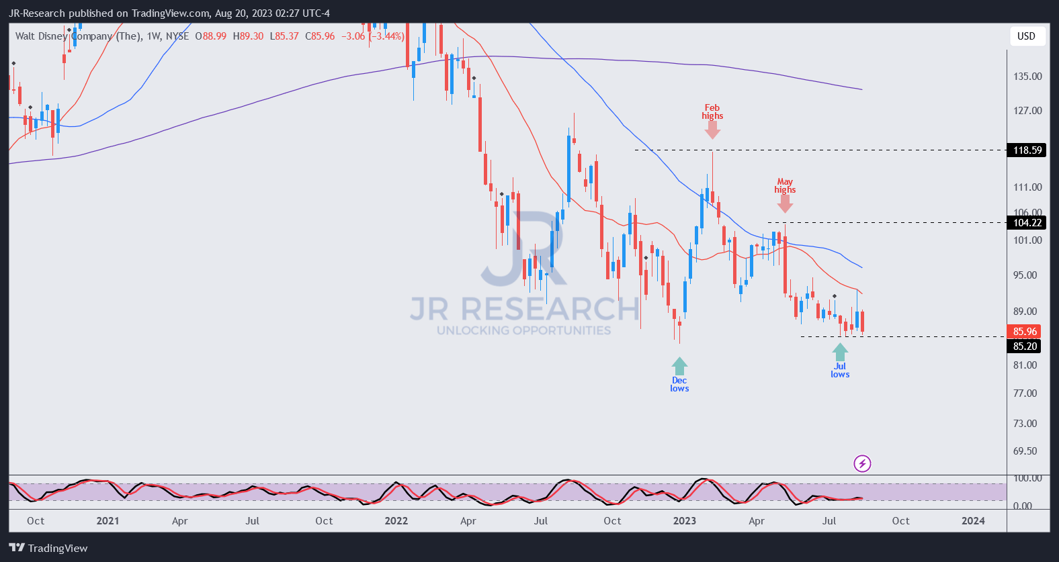Click the Walt Disney Company symbol title
Image resolution: width=1059 pixels, height=562 pixels.
[79, 36]
